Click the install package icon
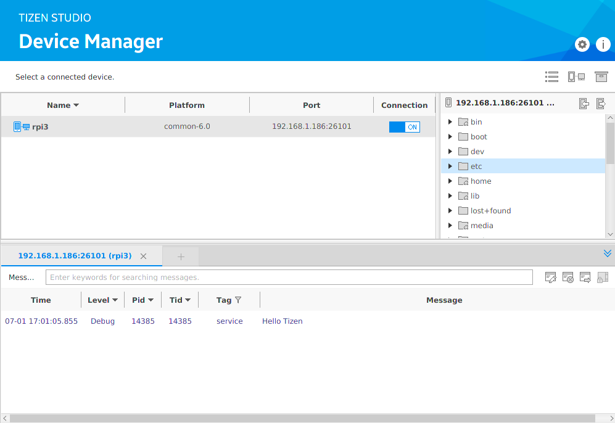The height and width of the screenshot is (423, 615). 601,76
